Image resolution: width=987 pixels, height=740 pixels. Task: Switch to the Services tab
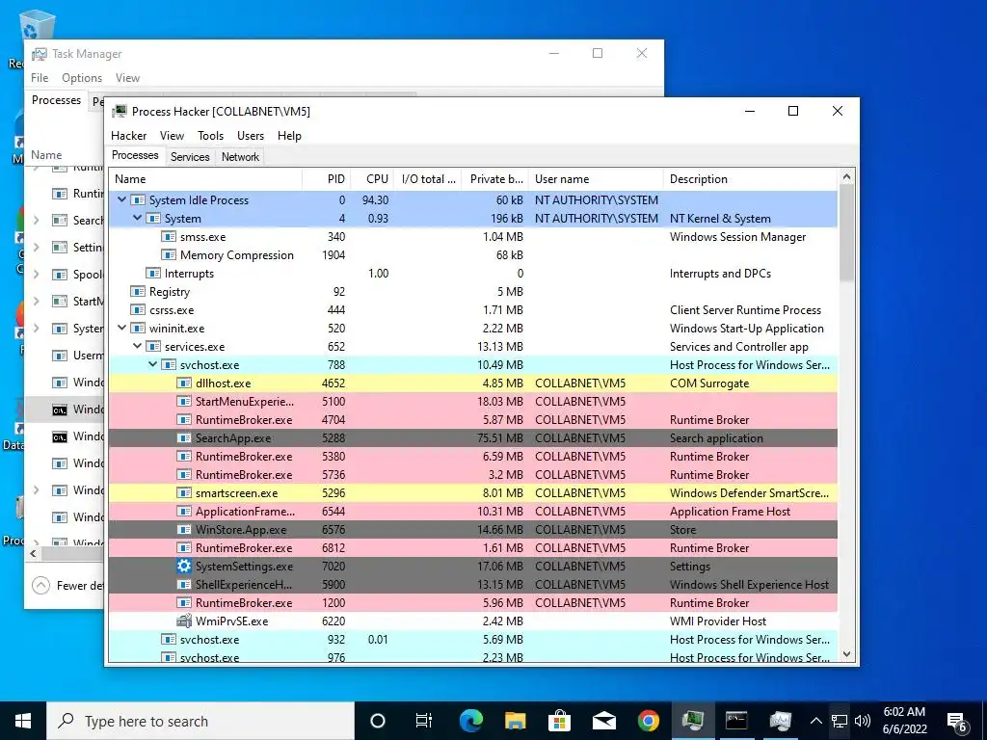click(x=190, y=157)
